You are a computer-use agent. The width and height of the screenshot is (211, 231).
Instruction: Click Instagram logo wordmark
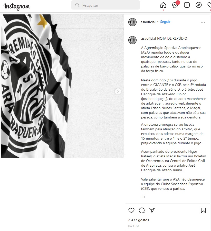(17, 6)
